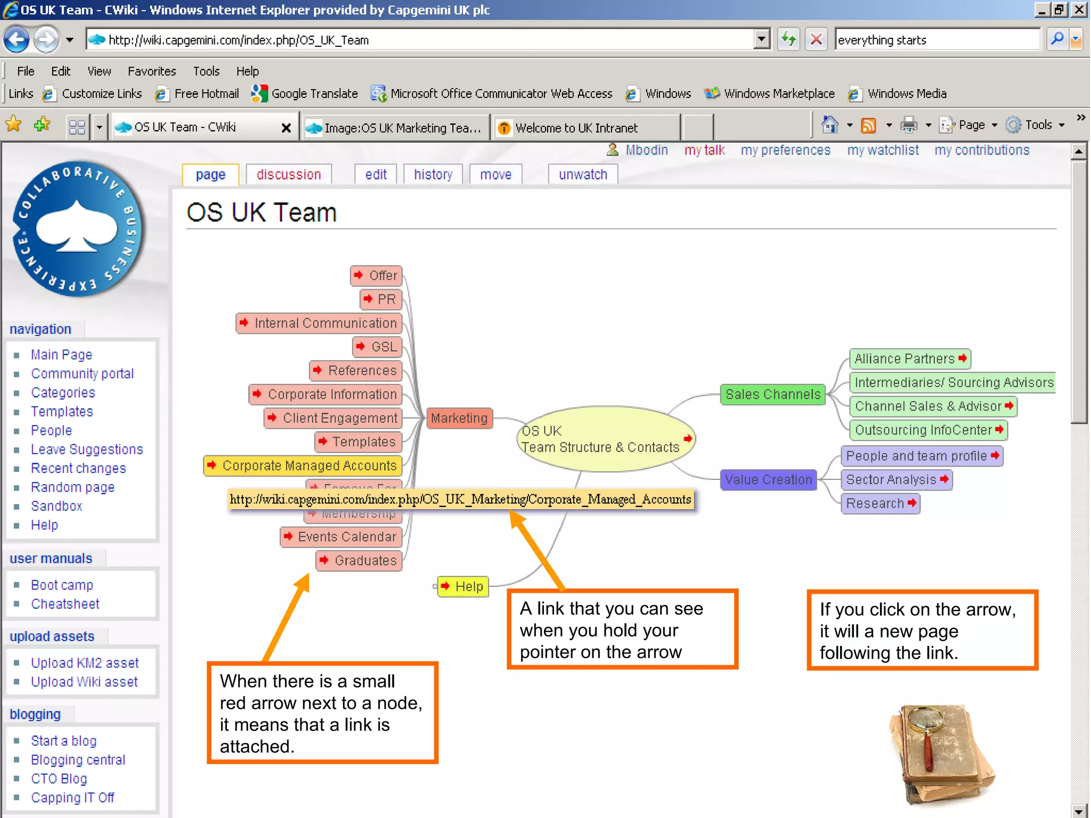The width and height of the screenshot is (1091, 818).
Task: Open the Upload KM2 asset link
Action: 85,663
